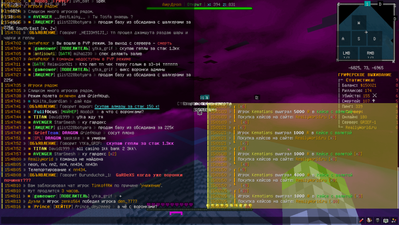The height and width of the screenshot is (225, 399).
Task: Click the purple hearts health bar
Action: click(x=170, y=204)
